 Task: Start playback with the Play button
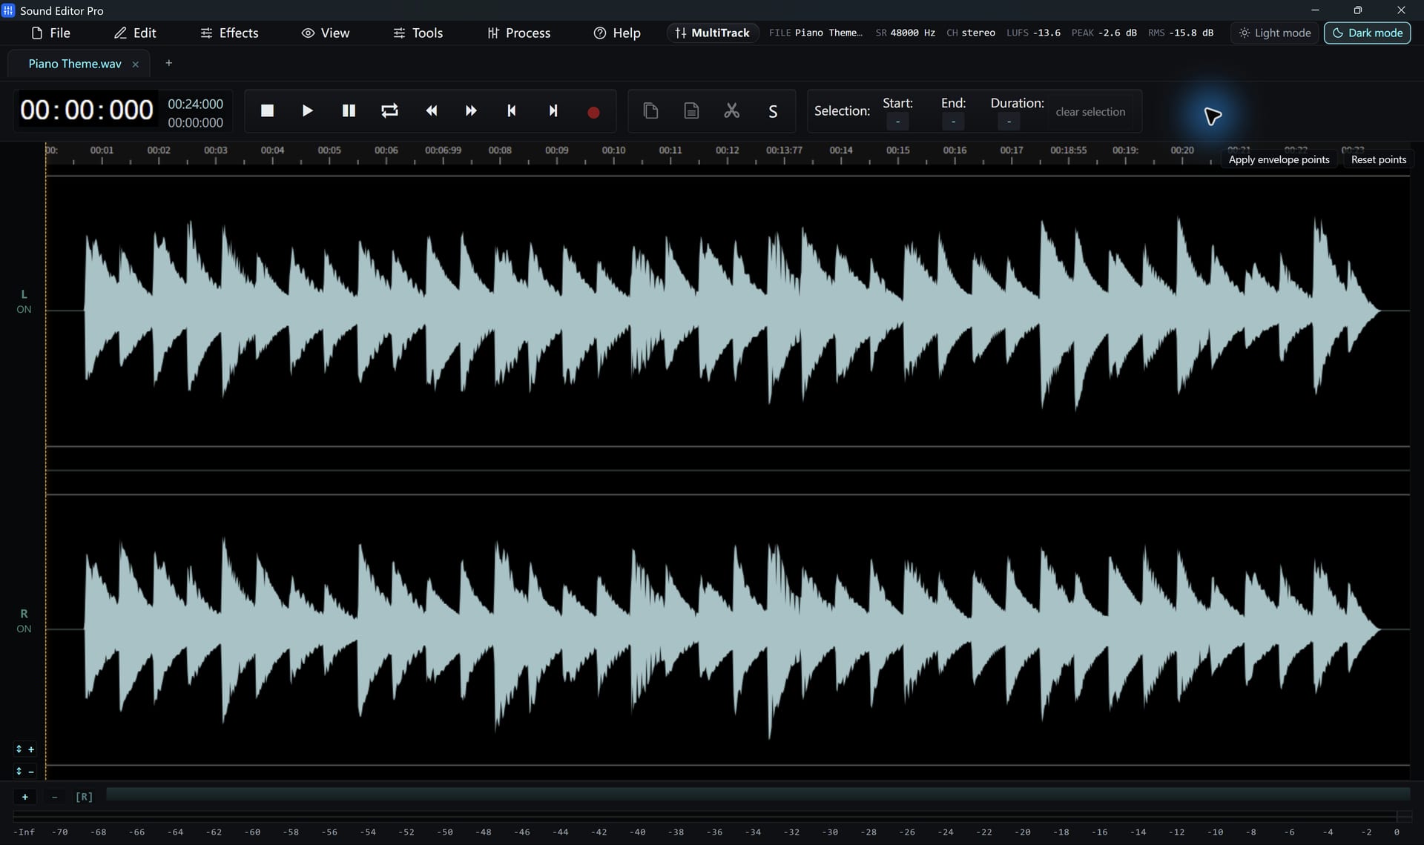(308, 111)
